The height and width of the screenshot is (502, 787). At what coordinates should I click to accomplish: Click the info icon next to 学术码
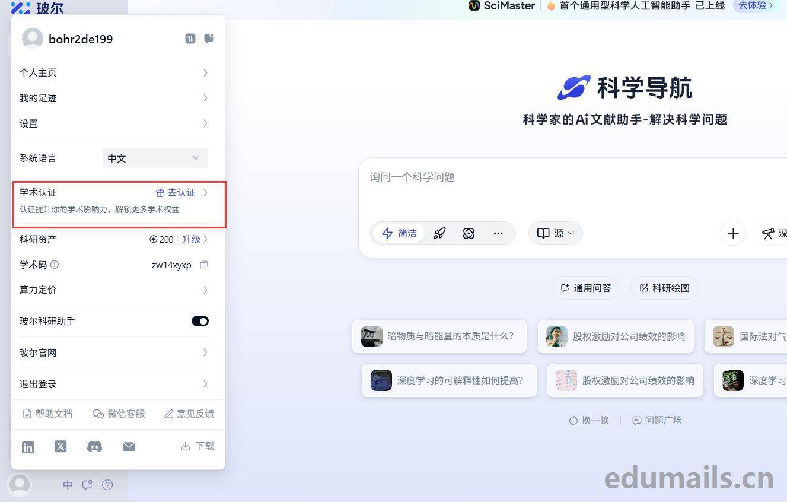55,265
